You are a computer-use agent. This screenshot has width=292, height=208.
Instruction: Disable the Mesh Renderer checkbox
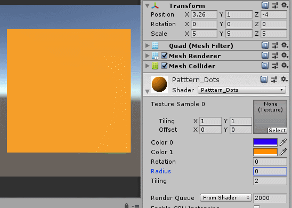(x=164, y=55)
